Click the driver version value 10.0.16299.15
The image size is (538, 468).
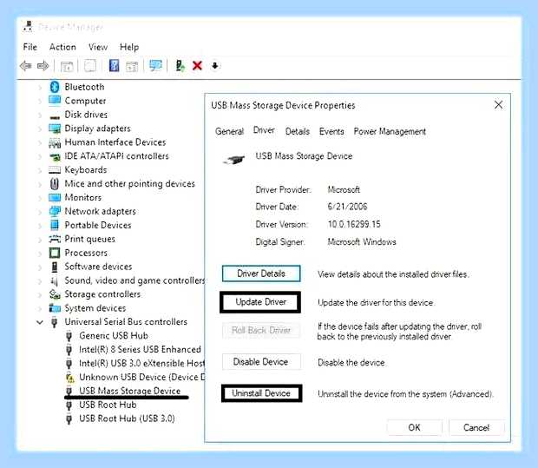(354, 224)
